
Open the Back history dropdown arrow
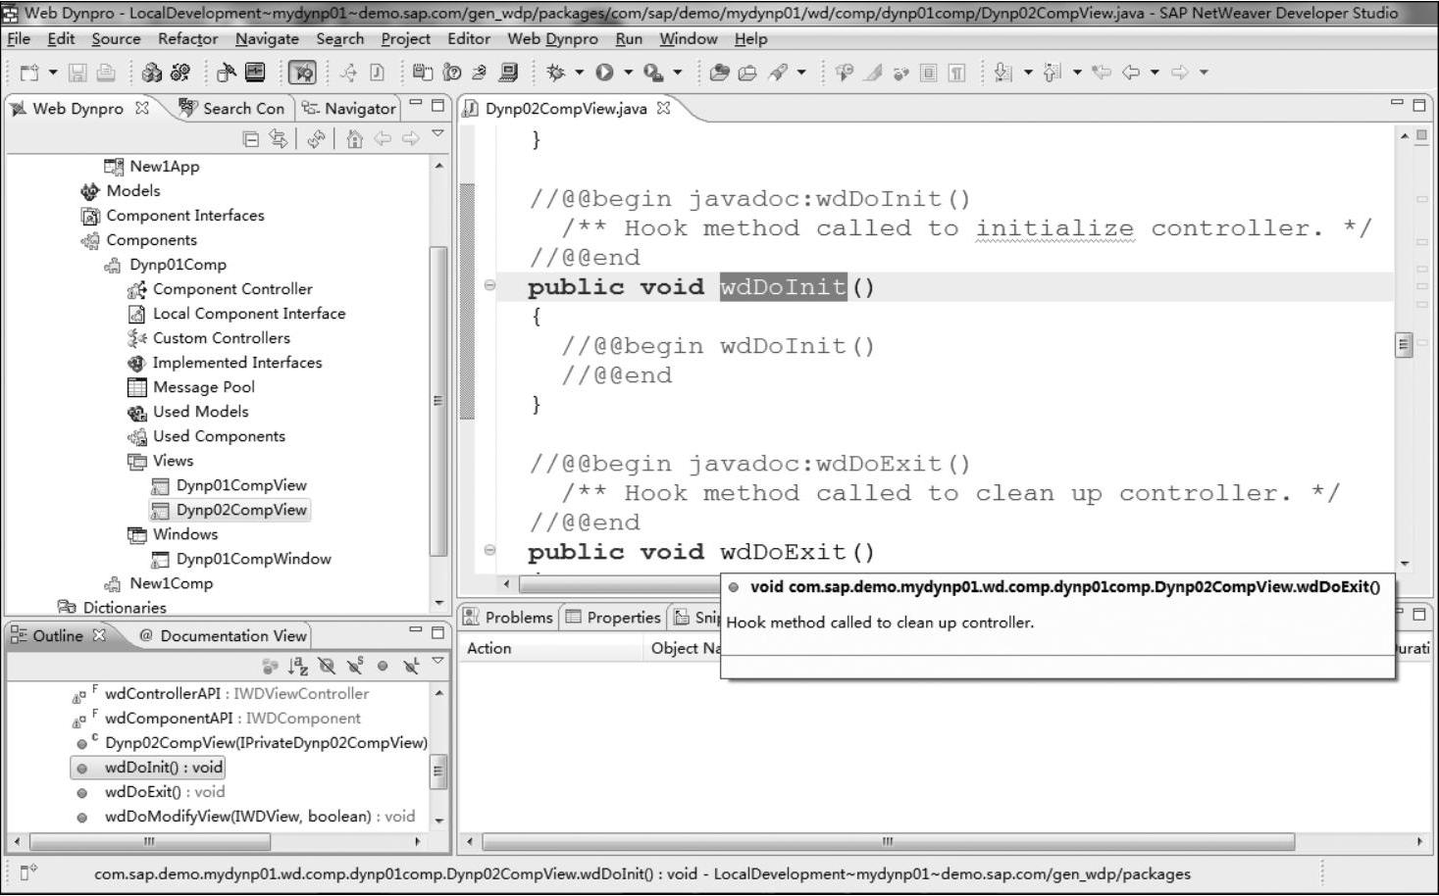[1155, 73]
